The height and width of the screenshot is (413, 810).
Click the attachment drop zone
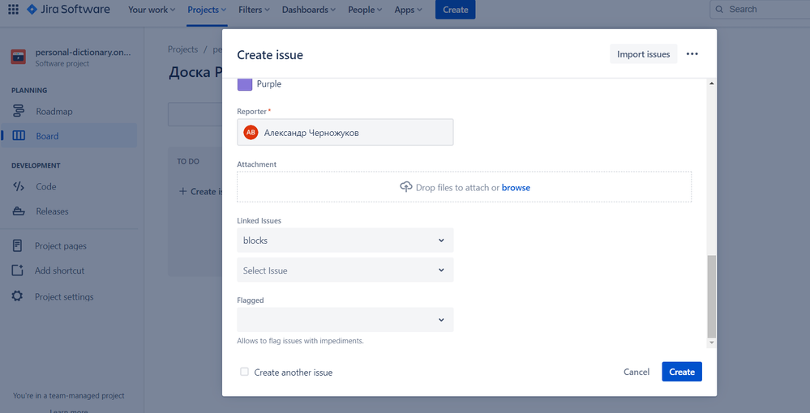pos(464,187)
